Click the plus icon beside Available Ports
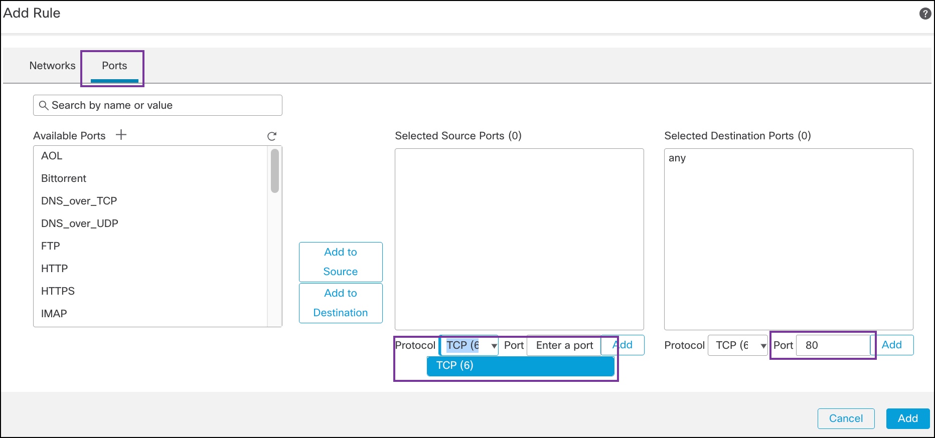Image resolution: width=935 pixels, height=438 pixels. 121,135
